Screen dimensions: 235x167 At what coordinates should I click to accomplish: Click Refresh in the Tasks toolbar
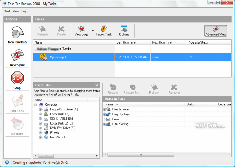[x=42, y=31]
